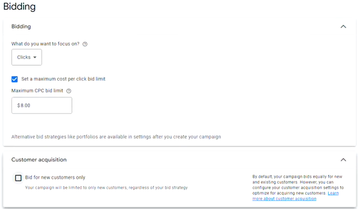Click the small arrow inside Clicks dropdown

click(35, 57)
